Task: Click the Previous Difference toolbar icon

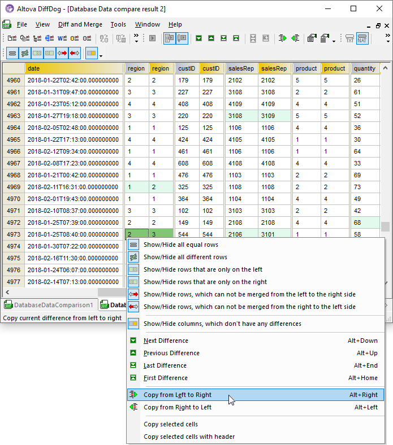Action: pos(211,38)
